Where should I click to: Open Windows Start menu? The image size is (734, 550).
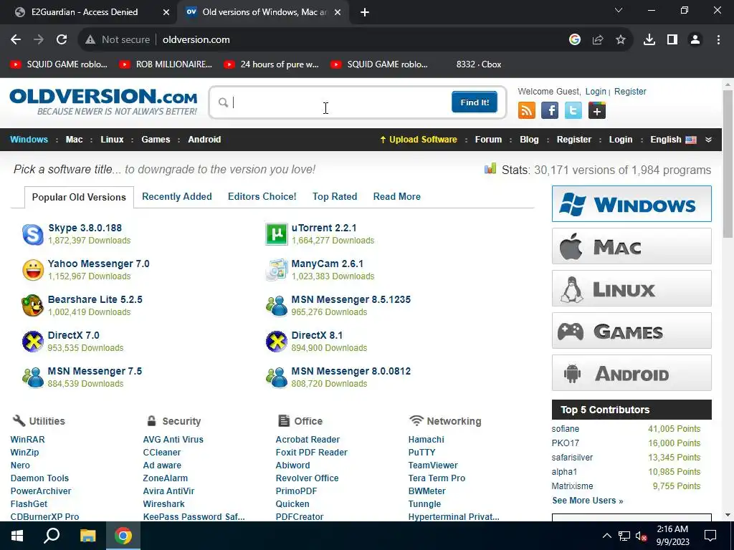17,536
